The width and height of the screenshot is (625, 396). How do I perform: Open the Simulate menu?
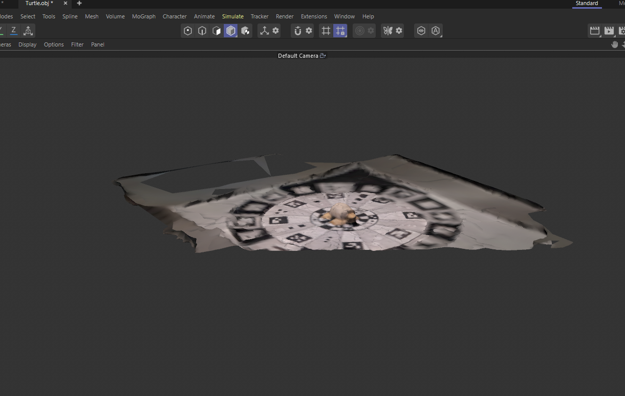(232, 16)
